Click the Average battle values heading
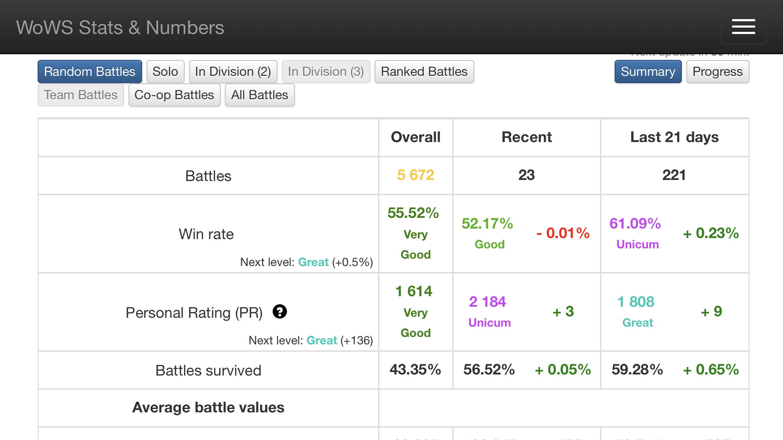The image size is (783, 440). (x=208, y=407)
